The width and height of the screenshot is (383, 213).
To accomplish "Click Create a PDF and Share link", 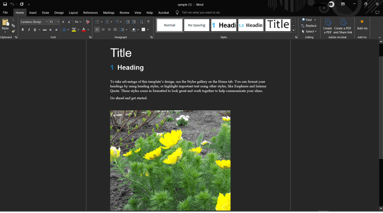I will click(x=343, y=26).
